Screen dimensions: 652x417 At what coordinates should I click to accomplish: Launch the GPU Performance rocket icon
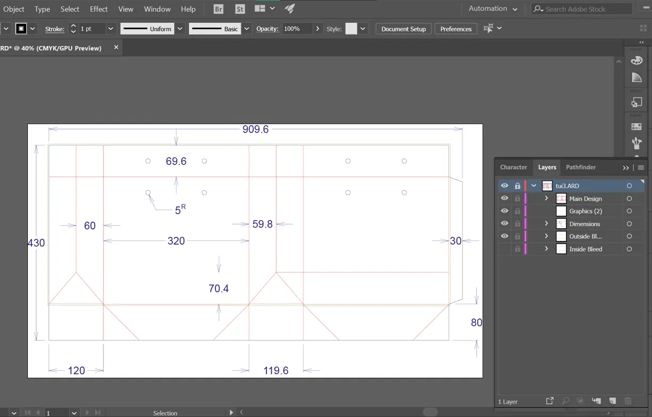tap(290, 8)
